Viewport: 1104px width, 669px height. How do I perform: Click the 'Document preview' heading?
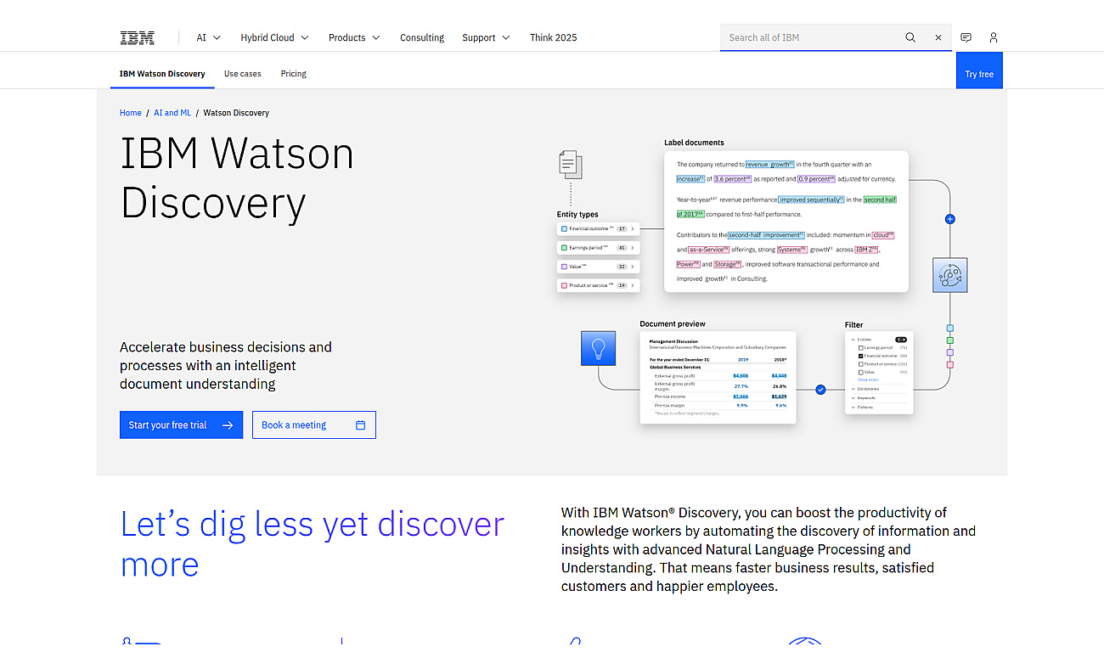point(673,323)
